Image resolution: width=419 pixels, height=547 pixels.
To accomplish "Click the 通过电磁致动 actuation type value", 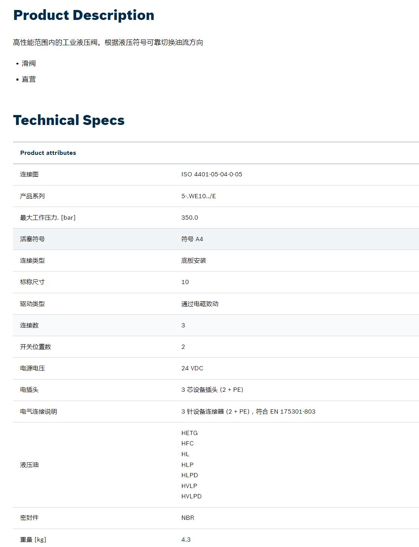I will point(199,304).
